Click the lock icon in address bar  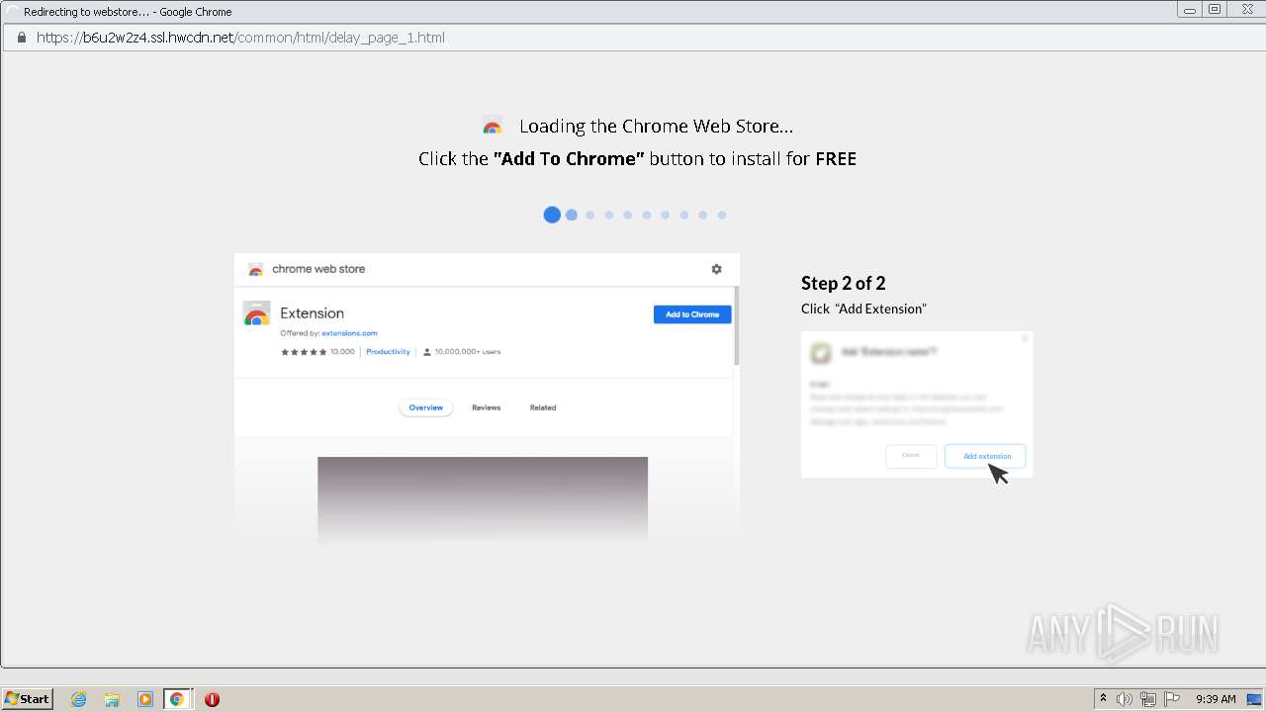21,38
